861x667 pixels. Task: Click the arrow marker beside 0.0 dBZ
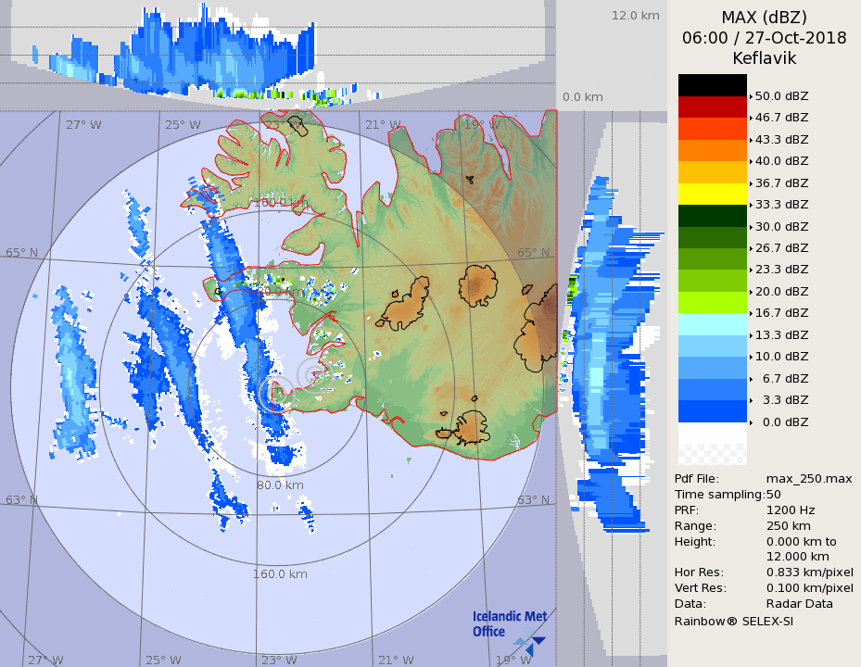pos(751,422)
